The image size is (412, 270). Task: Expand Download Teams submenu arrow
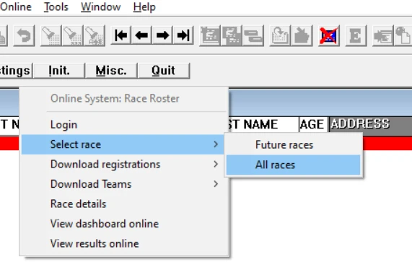coord(216,184)
